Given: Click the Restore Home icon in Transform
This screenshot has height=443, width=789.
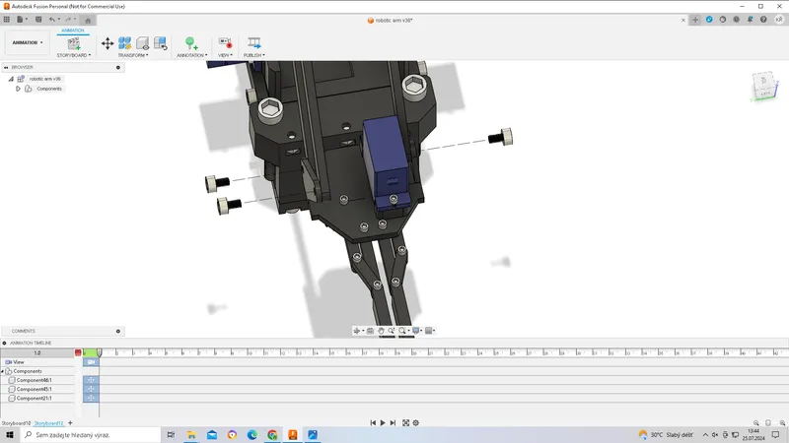Looking at the screenshot, I should point(160,43).
